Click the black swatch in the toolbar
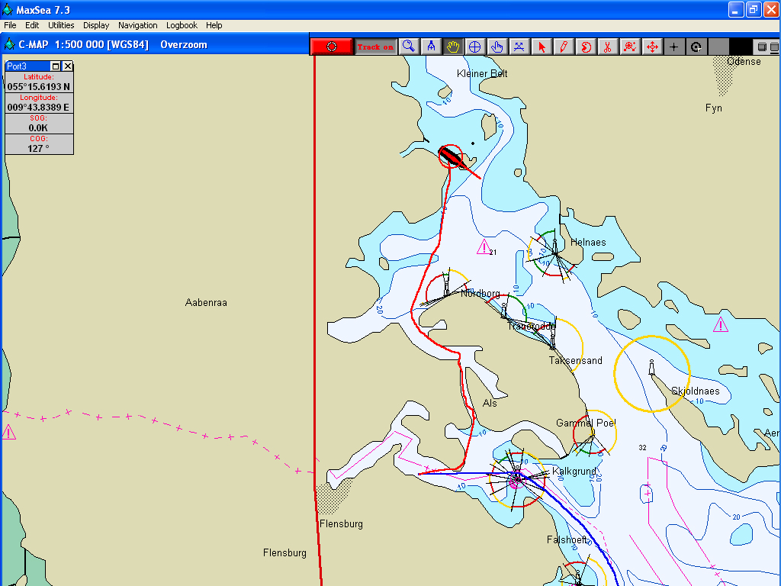The image size is (781, 586). point(740,47)
